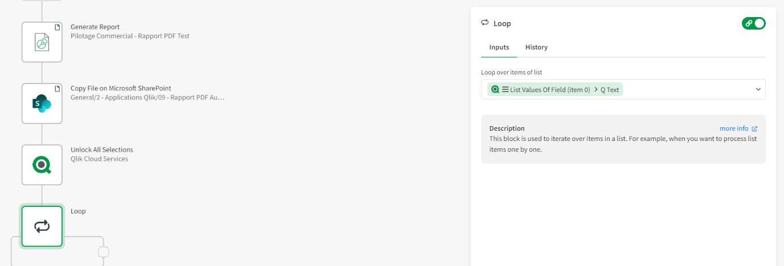Select the Microsoft SharePoint block icon
784x266 pixels.
(x=42, y=103)
